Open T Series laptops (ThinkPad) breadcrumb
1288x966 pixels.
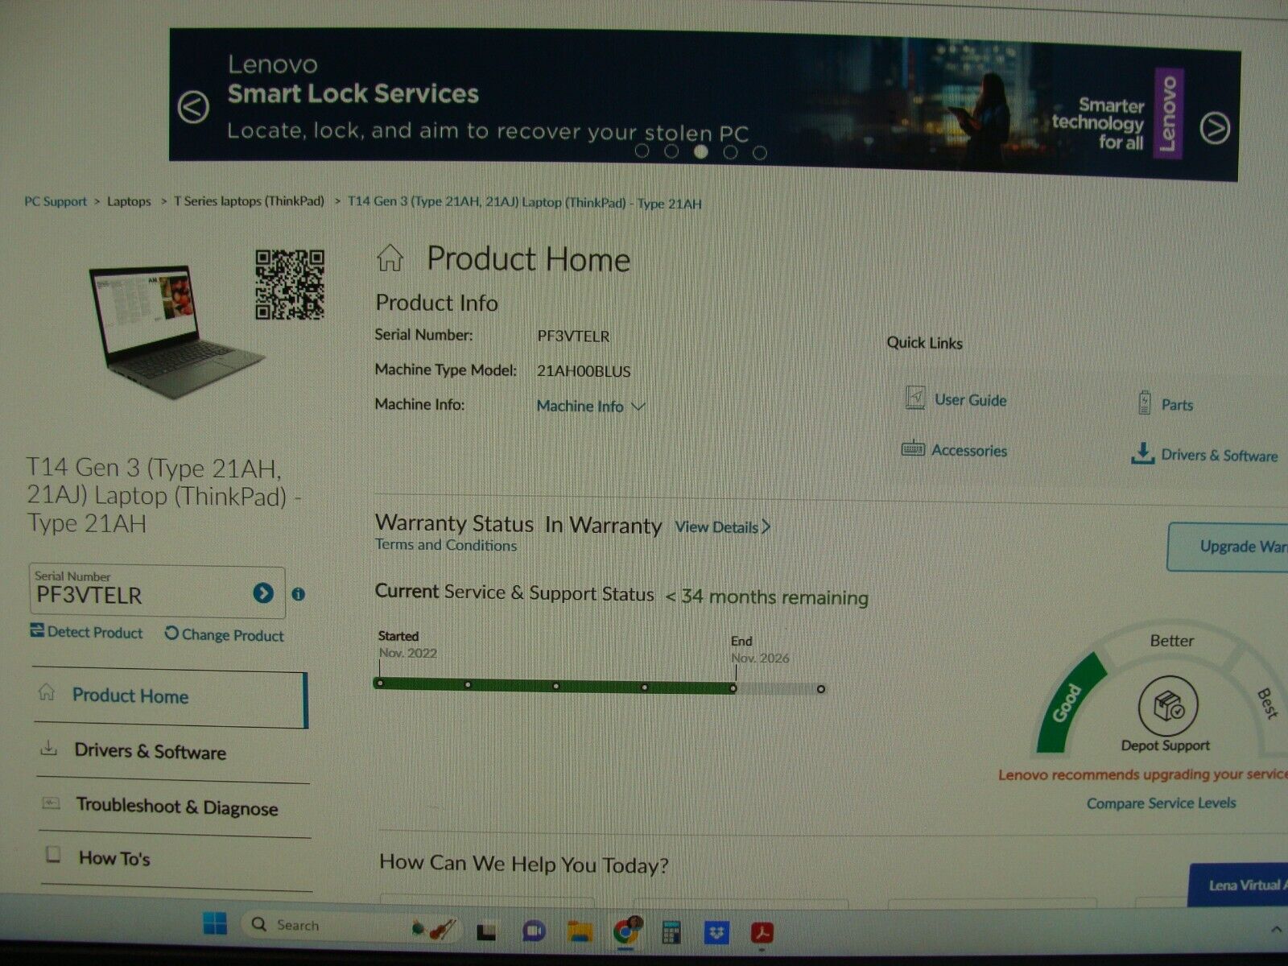click(249, 201)
